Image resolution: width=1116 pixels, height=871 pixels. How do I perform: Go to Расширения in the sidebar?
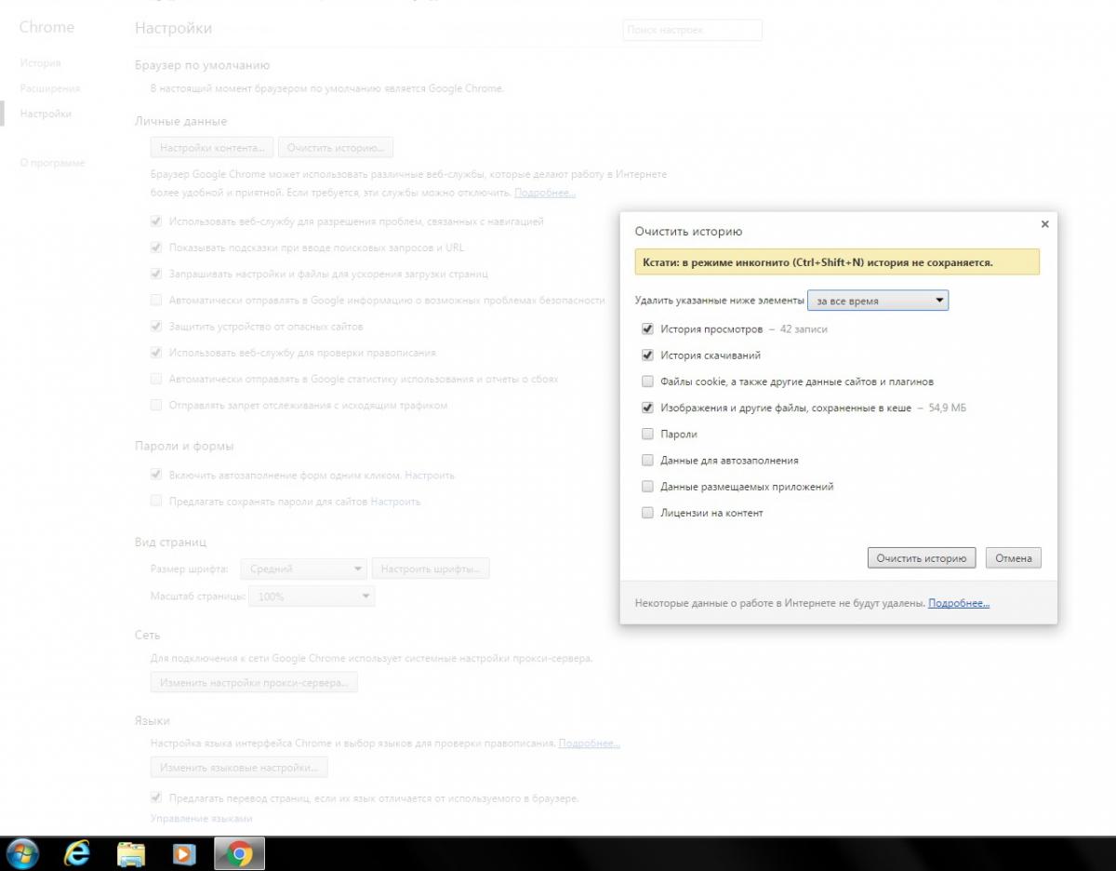49,88
